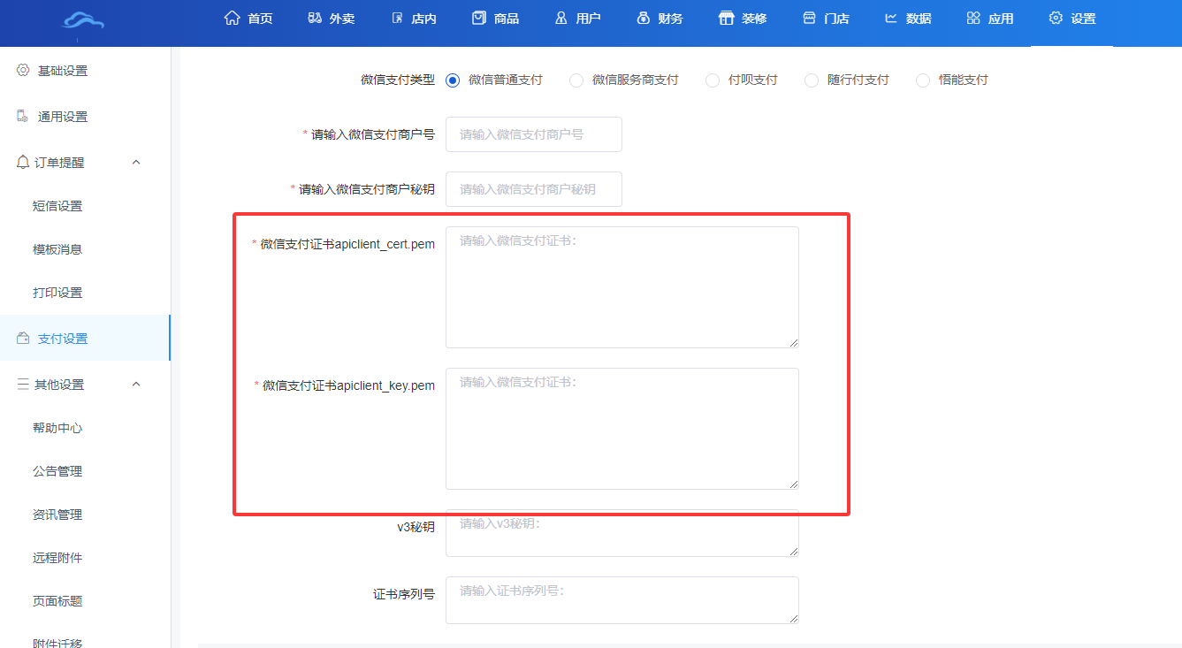Image resolution: width=1182 pixels, height=648 pixels.
Task: Click the bell icon next to 订单提醒
Action: click(x=23, y=162)
